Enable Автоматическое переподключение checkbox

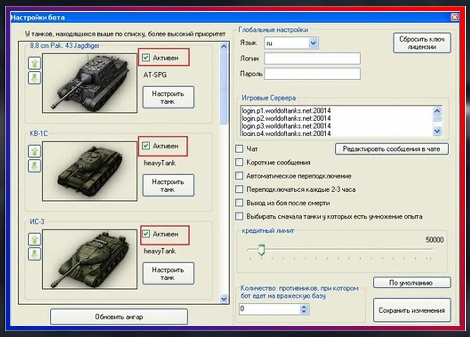[x=239, y=176]
